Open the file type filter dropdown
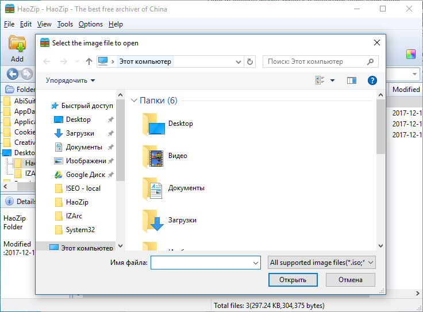Screen dimensions: 423x312 click(x=371, y=263)
